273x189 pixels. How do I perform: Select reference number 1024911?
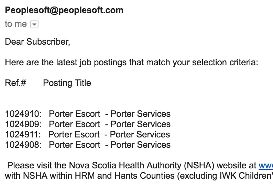(x=23, y=134)
